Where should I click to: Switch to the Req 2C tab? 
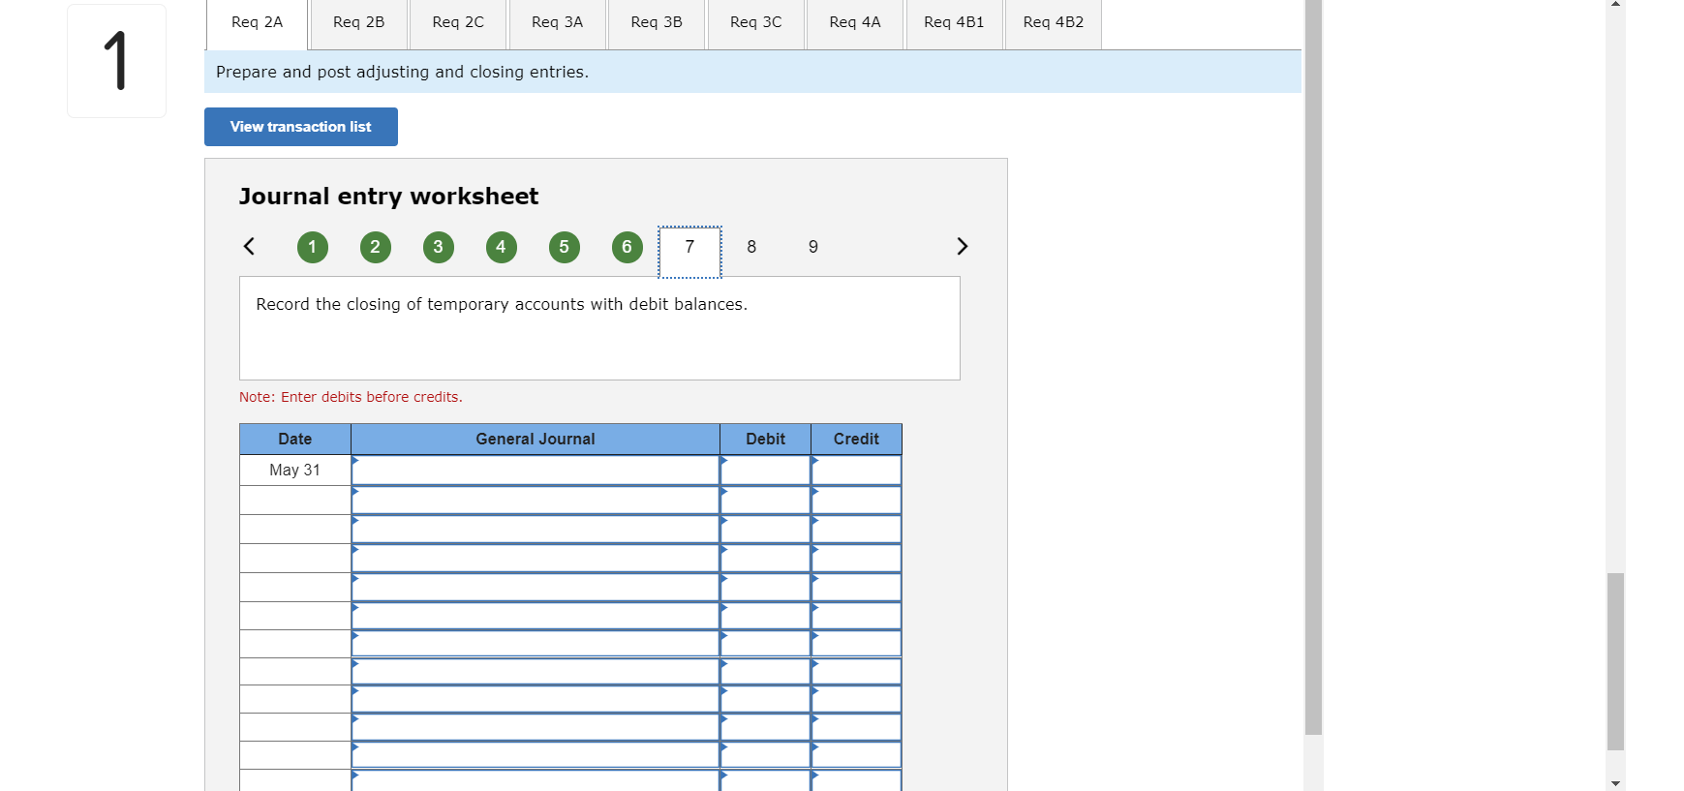pyautogui.click(x=458, y=24)
